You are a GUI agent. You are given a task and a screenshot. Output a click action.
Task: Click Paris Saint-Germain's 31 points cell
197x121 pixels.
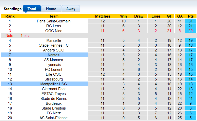click(x=191, y=21)
